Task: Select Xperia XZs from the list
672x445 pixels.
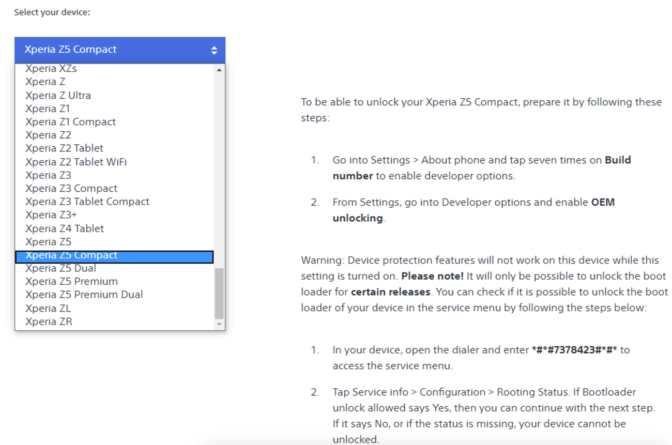Action: (x=115, y=68)
